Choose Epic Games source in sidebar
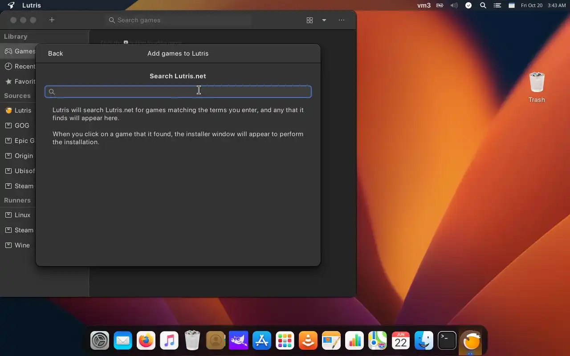Viewport: 570px width, 356px height. 18,141
